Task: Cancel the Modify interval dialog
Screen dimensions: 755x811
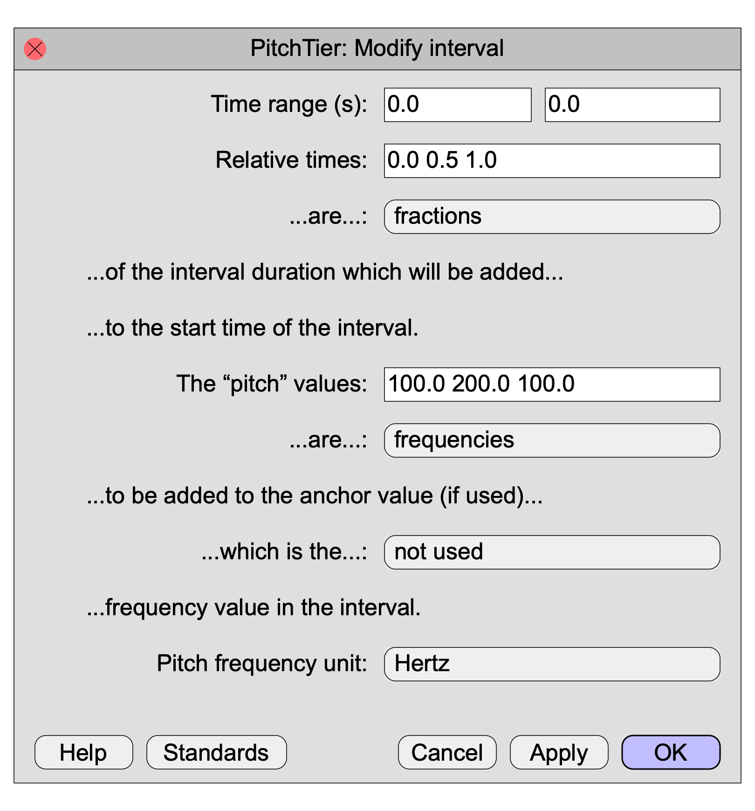Action: (x=447, y=752)
